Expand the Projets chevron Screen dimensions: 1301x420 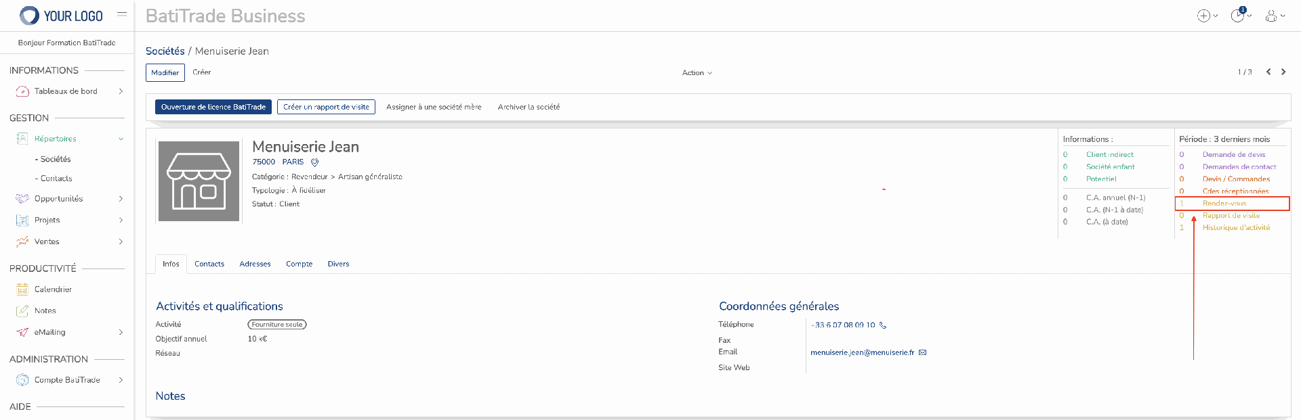[x=121, y=220]
